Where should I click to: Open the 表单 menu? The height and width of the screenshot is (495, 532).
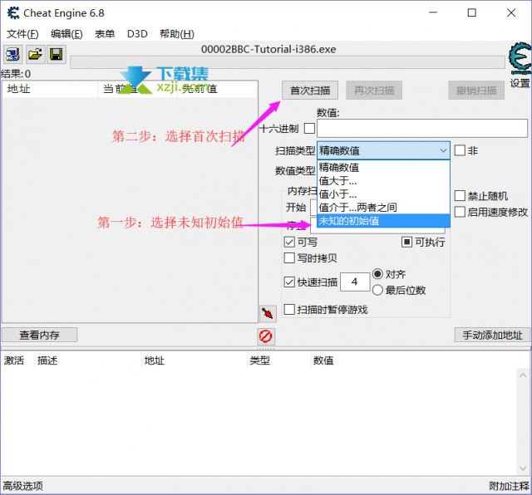click(x=105, y=34)
